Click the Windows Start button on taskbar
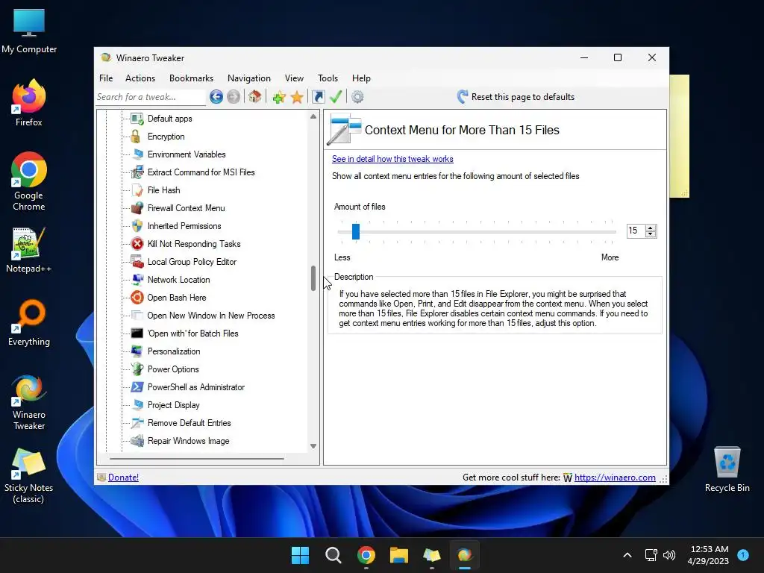764x573 pixels. tap(300, 555)
